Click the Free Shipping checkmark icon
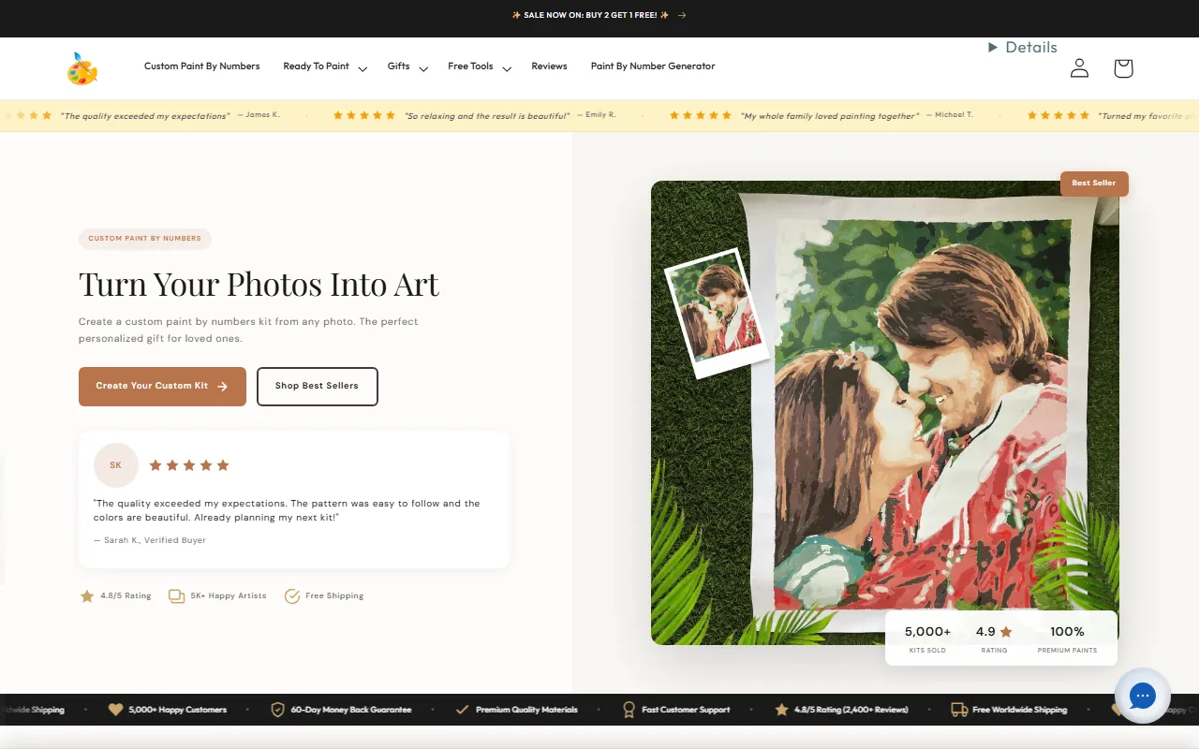The width and height of the screenshot is (1199, 749). [x=292, y=596]
